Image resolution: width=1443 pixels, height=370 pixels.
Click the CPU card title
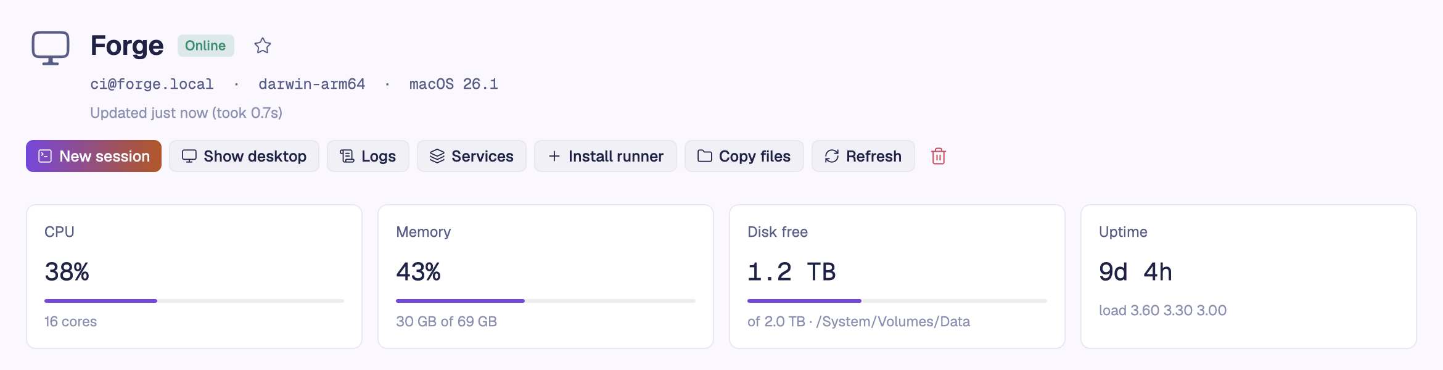point(59,232)
